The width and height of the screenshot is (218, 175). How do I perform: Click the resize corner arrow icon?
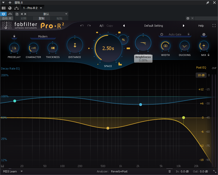215,171
